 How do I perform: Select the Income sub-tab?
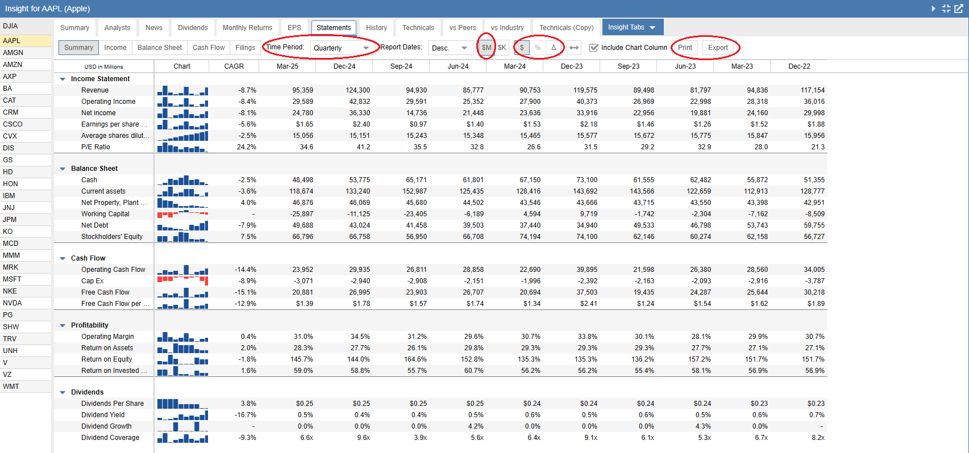coord(115,48)
